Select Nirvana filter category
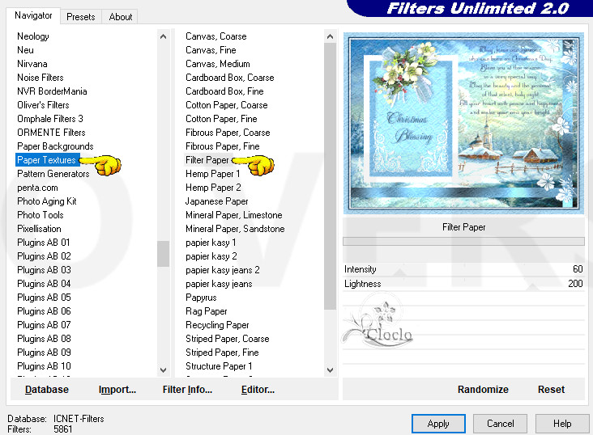593x435 pixels. pyautogui.click(x=32, y=64)
